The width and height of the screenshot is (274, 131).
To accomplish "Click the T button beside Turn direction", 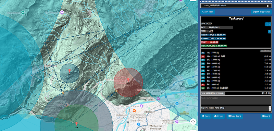I will 270,32.
